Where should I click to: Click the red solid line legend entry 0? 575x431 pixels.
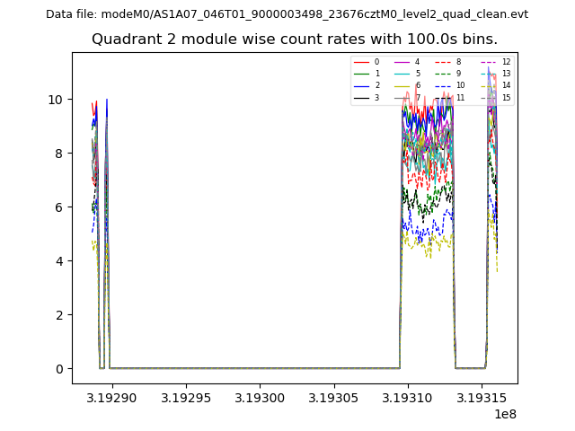[361, 62]
